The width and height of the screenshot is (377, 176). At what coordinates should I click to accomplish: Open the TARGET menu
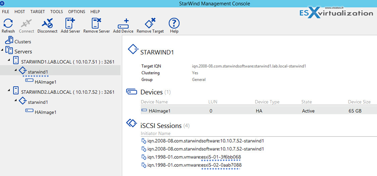coord(38,12)
